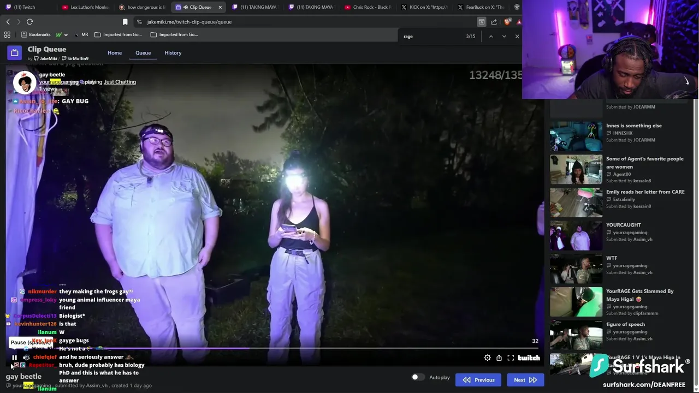This screenshot has width=699, height=393.
Task: Select the WTF clip thumbnail
Action: 576,269
